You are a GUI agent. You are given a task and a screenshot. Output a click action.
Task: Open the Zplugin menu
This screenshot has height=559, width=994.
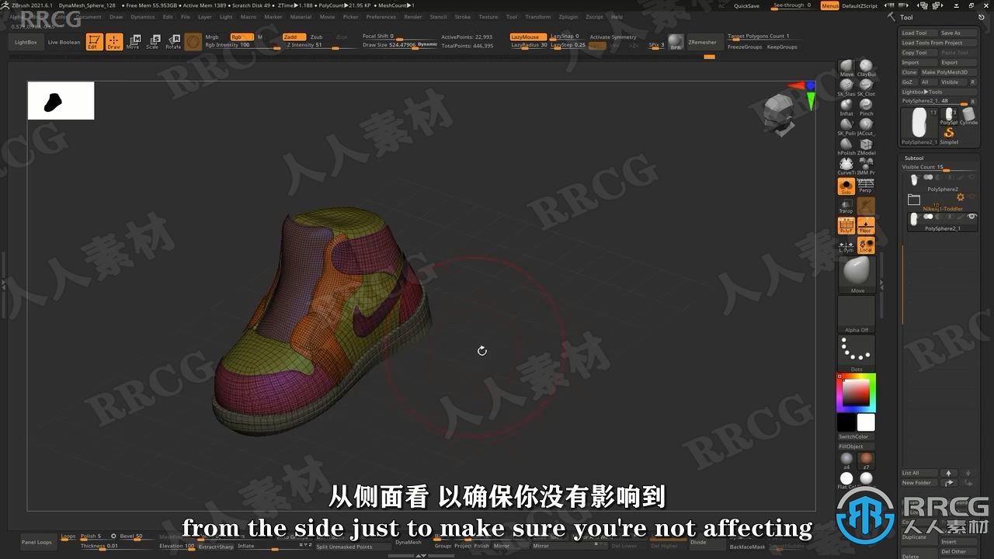pyautogui.click(x=568, y=16)
